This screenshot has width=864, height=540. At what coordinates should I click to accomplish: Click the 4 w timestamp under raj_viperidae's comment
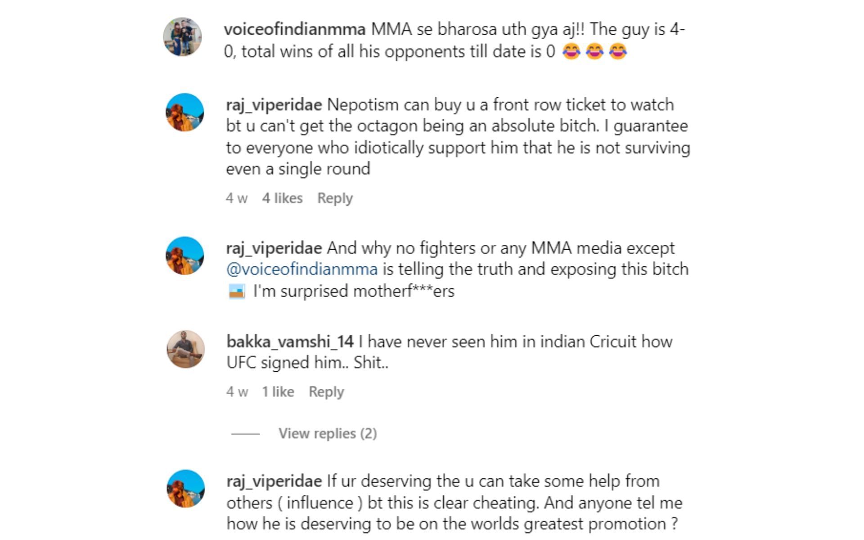237,198
